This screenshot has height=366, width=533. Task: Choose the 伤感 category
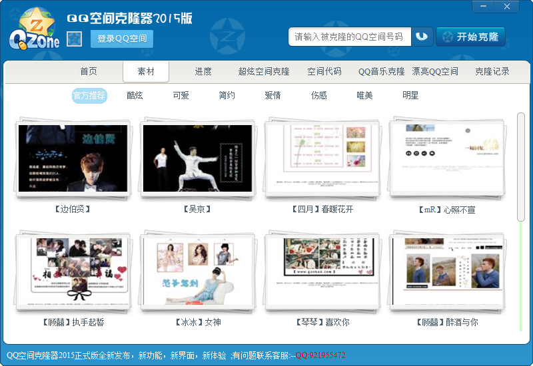pyautogui.click(x=318, y=95)
